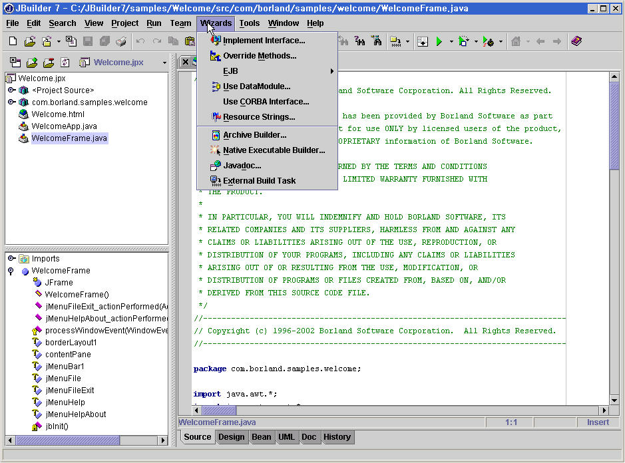Click the editor's vertical scrollbar thumb
625x463 pixels.
point(614,126)
